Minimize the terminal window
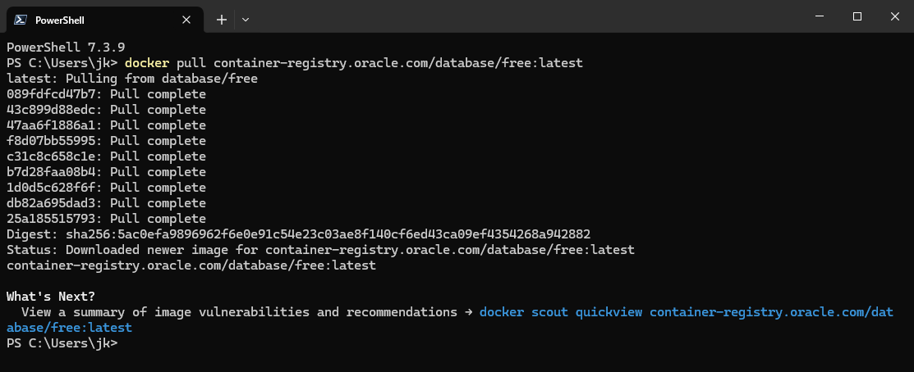Viewport: 914px width, 372px height. [x=820, y=17]
